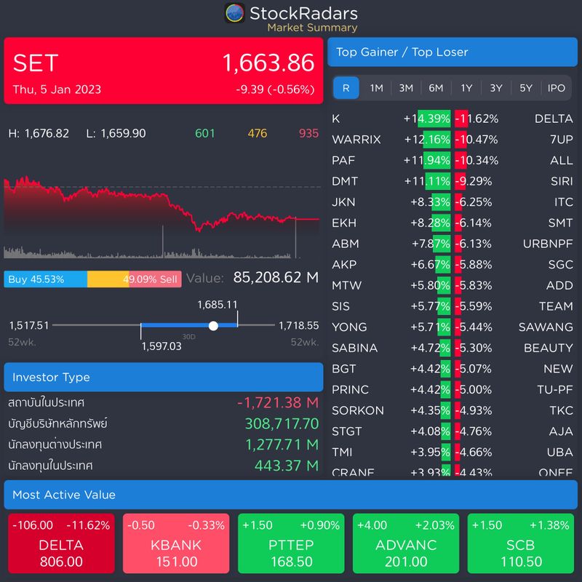This screenshot has width=582, height=582.
Task: Select the 1Y timeframe tab
Action: tap(466, 87)
